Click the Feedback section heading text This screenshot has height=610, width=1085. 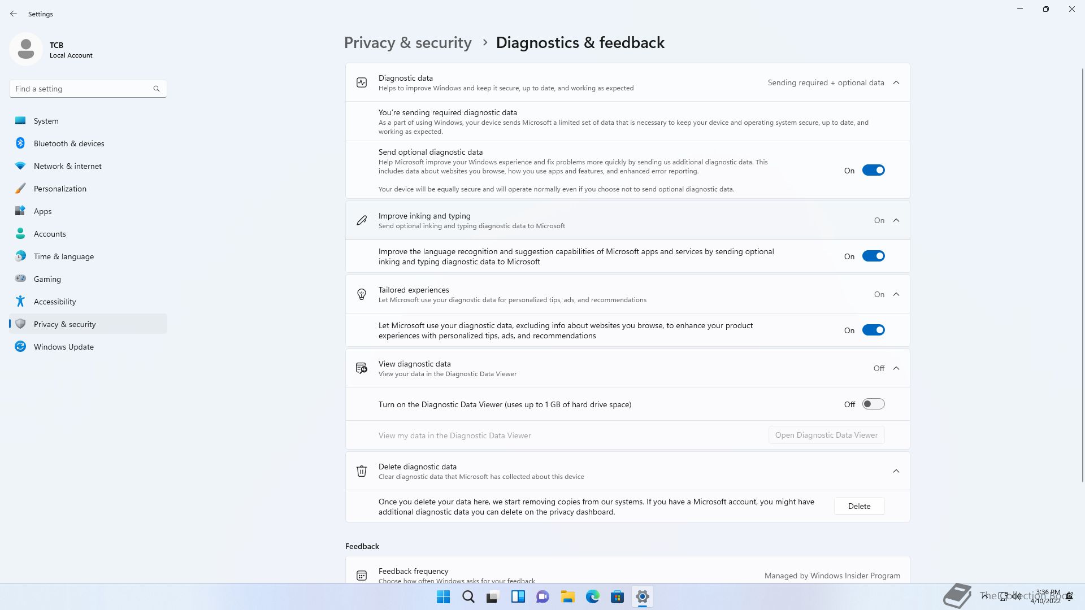tap(362, 546)
